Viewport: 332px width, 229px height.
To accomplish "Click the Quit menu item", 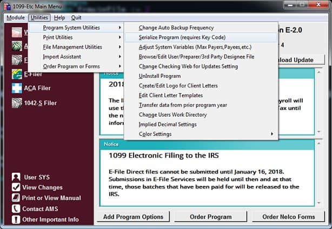I will pos(76,17).
